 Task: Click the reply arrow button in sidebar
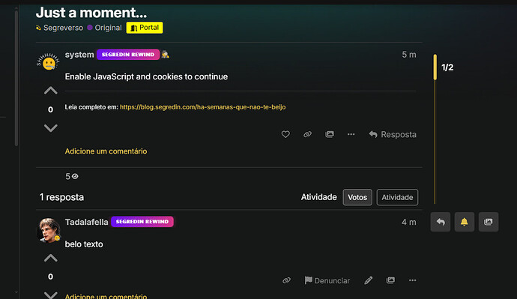point(440,222)
